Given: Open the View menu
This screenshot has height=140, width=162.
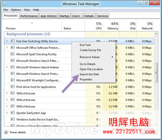Looking at the screenshot, I should pos(27,10).
